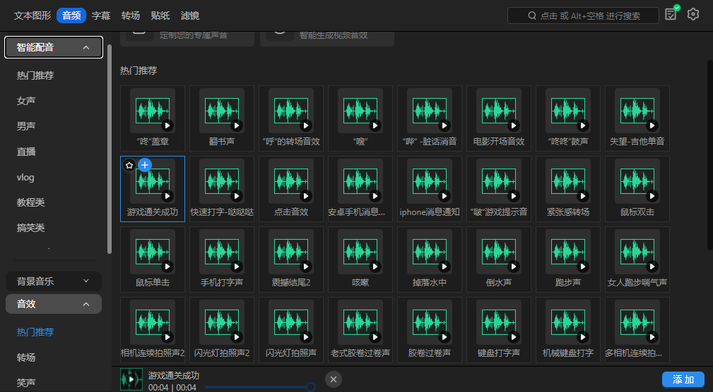Play the 电影开场音效 preview button
The image size is (713, 392).
(514, 125)
